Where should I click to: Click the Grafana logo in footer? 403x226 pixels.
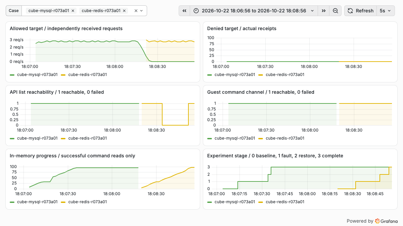point(387,221)
